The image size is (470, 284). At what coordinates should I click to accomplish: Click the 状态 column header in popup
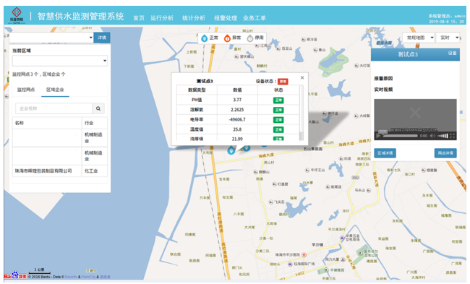pos(278,90)
